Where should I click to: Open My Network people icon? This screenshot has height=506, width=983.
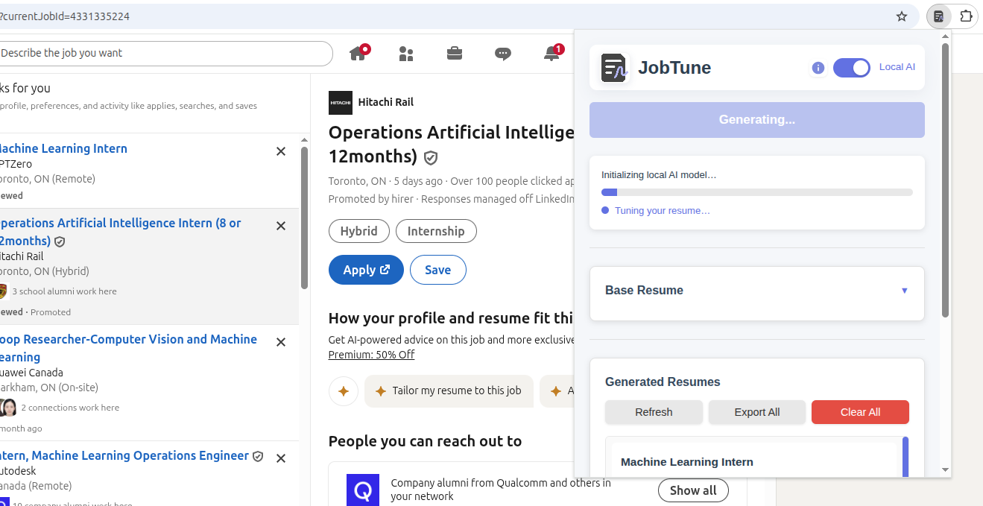[406, 54]
